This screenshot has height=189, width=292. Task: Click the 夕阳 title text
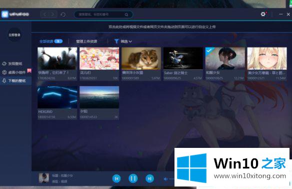coord(84,111)
